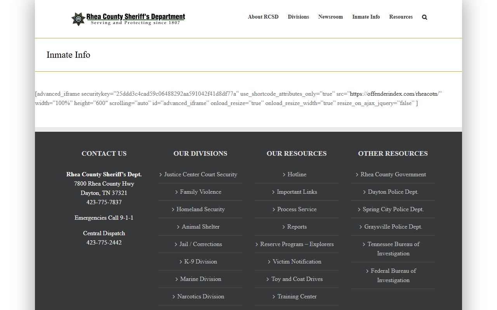Screen dimensions: 497x310
Task: Open Spring City Police Dept. link
Action: (393, 209)
